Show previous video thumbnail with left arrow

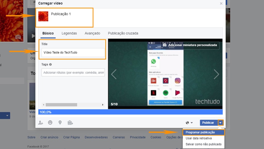pos(114,74)
